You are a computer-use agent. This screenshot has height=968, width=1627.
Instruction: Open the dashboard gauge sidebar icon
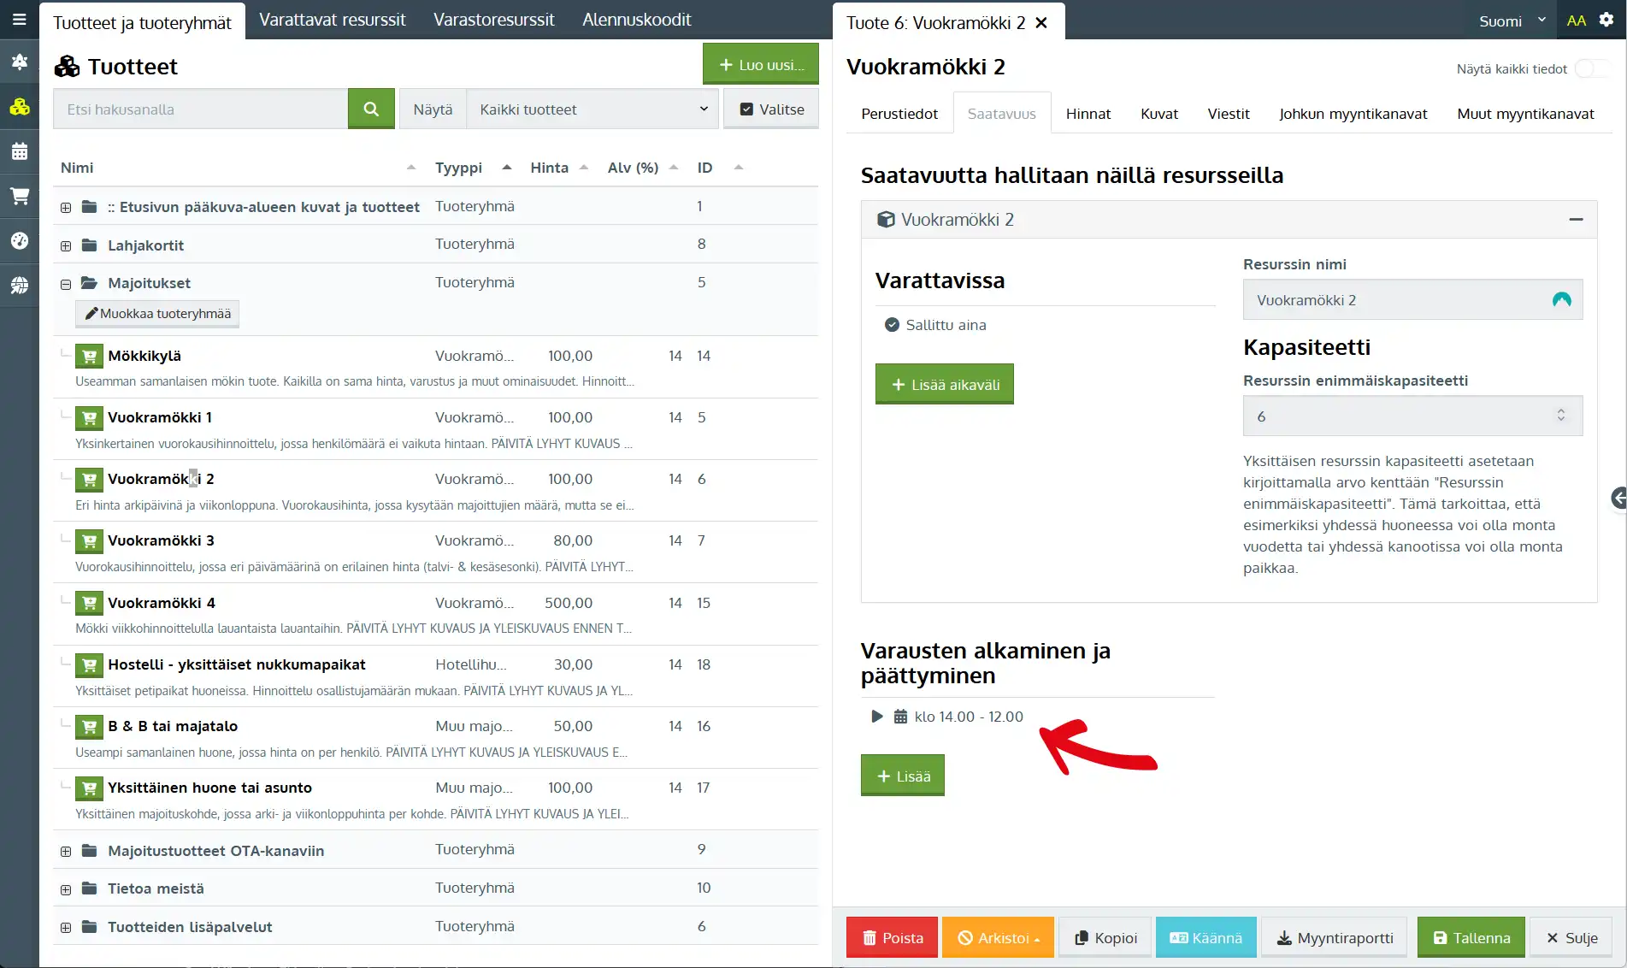click(19, 240)
